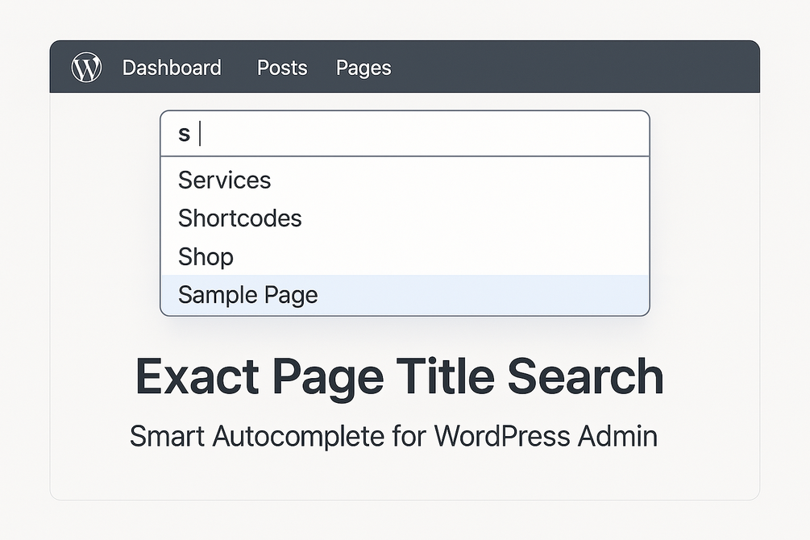Click the WordPress logo icon
Image resolution: width=810 pixels, height=540 pixels.
tap(86, 67)
